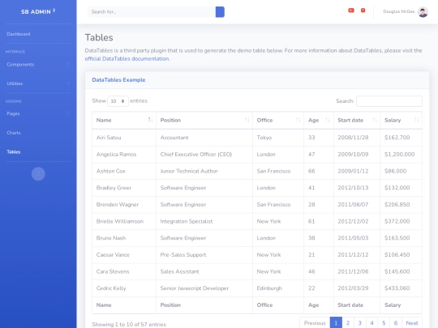The width and height of the screenshot is (438, 328).
Task: Click the $1,200,000 salary cell
Action: [x=401, y=154]
